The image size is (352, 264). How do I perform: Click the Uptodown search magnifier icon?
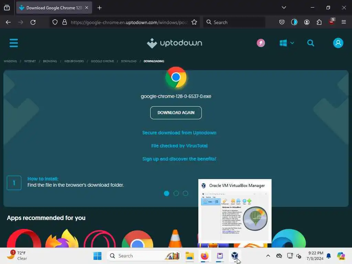(x=311, y=43)
